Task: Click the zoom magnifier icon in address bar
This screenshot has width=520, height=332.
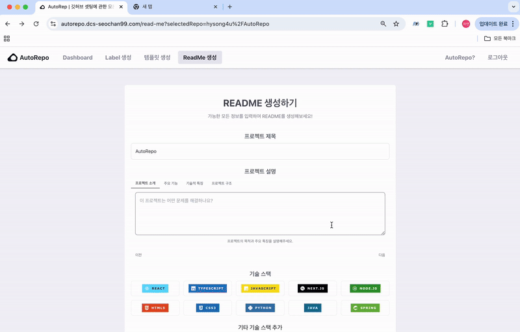Action: (x=383, y=24)
